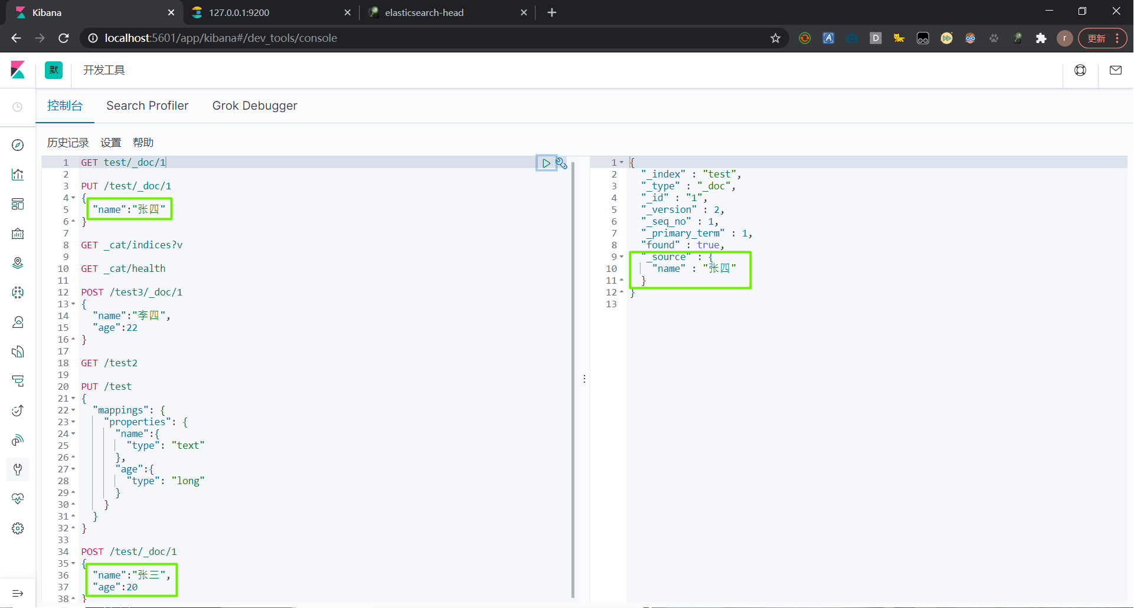The height and width of the screenshot is (608, 1134).
Task: Open Infrastructure icon in sidebar
Action: pos(18,322)
